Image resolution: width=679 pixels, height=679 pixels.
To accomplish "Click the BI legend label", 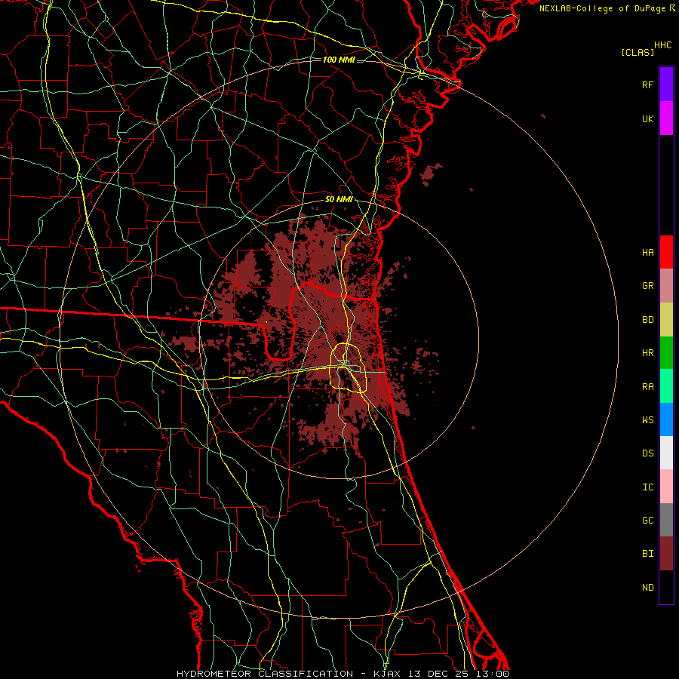I will coord(647,554).
